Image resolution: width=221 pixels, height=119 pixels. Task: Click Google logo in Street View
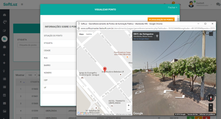click(138, 113)
